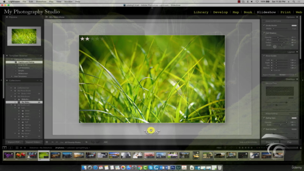Open the Slideshow menu in menu bar

click(41, 1)
